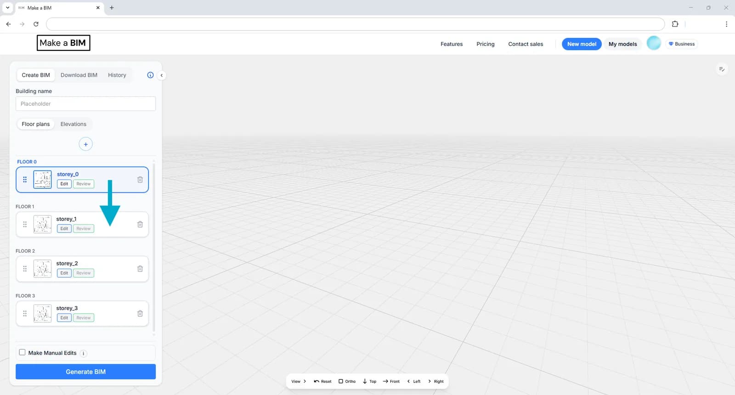
Task: Select the Elevations tab
Action: click(73, 124)
